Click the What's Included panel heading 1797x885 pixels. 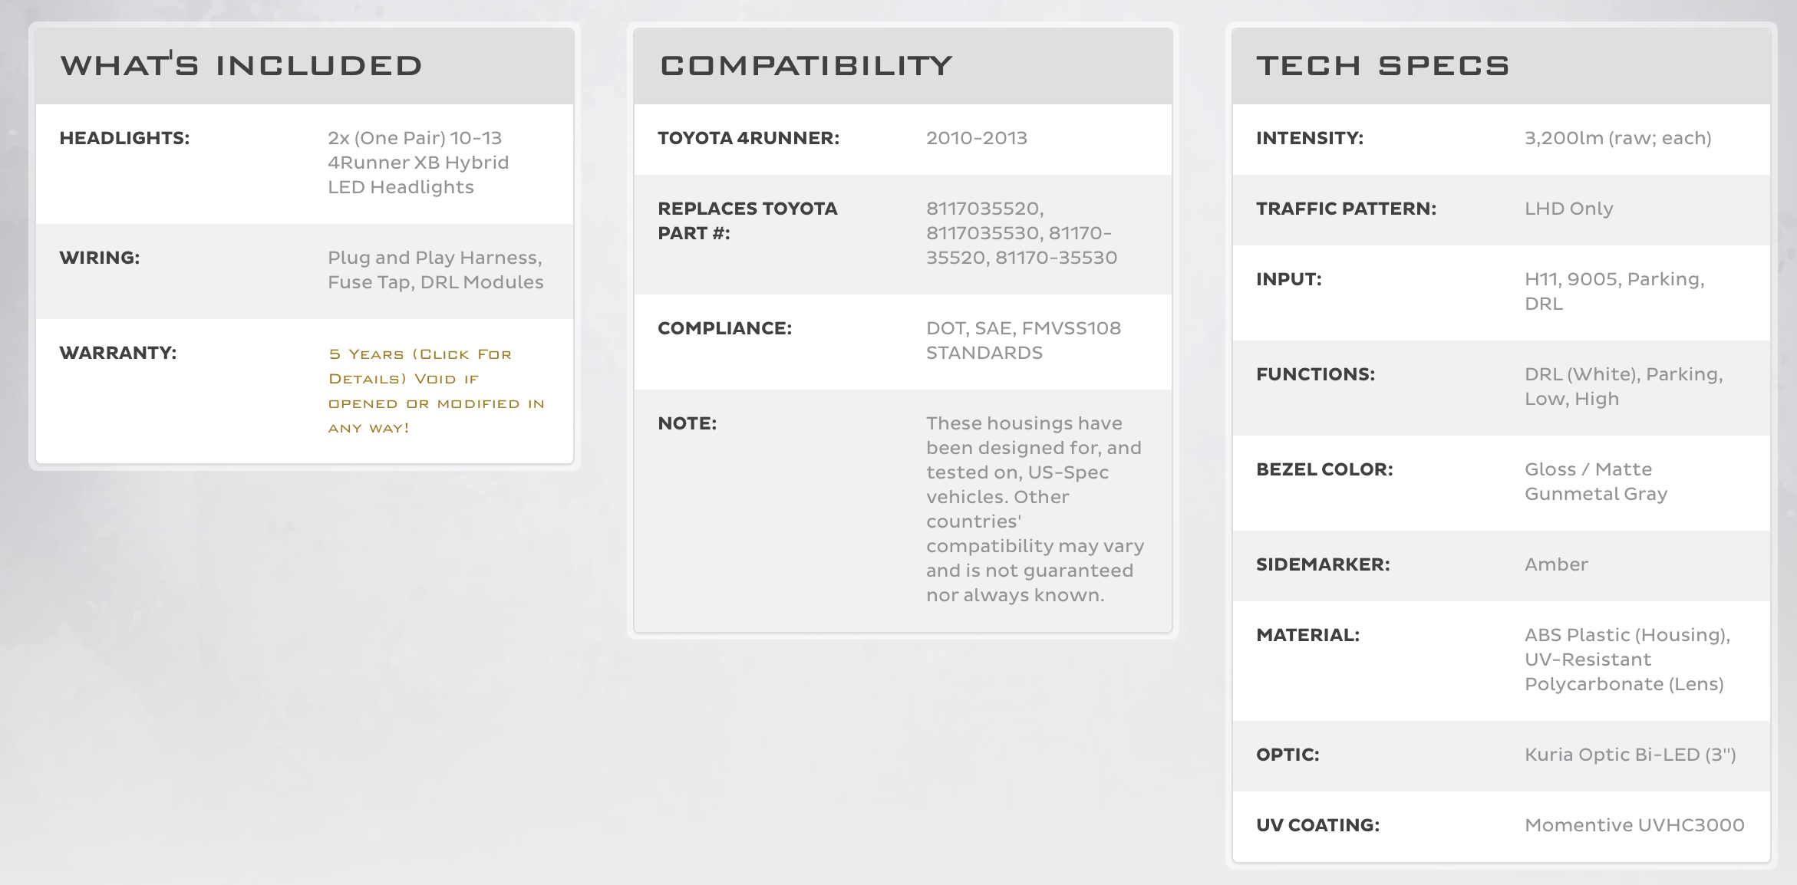(x=242, y=65)
